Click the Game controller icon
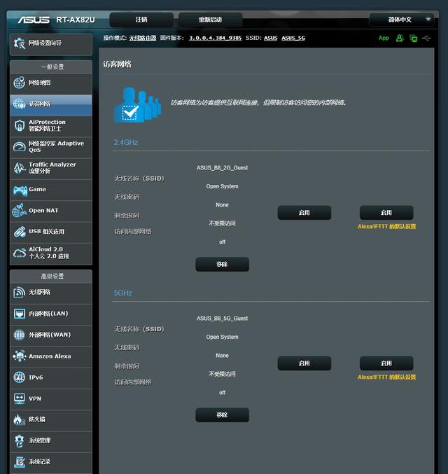The width and height of the screenshot is (448, 474). [20, 190]
